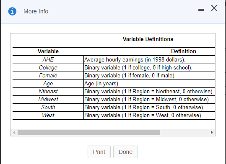Select the Age variable cell
226x164 pixels.
click(x=48, y=84)
